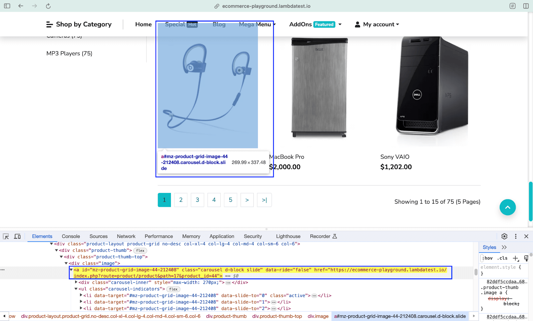Click the Sony VAIO product image
This screenshot has width=533, height=321.
432,90
